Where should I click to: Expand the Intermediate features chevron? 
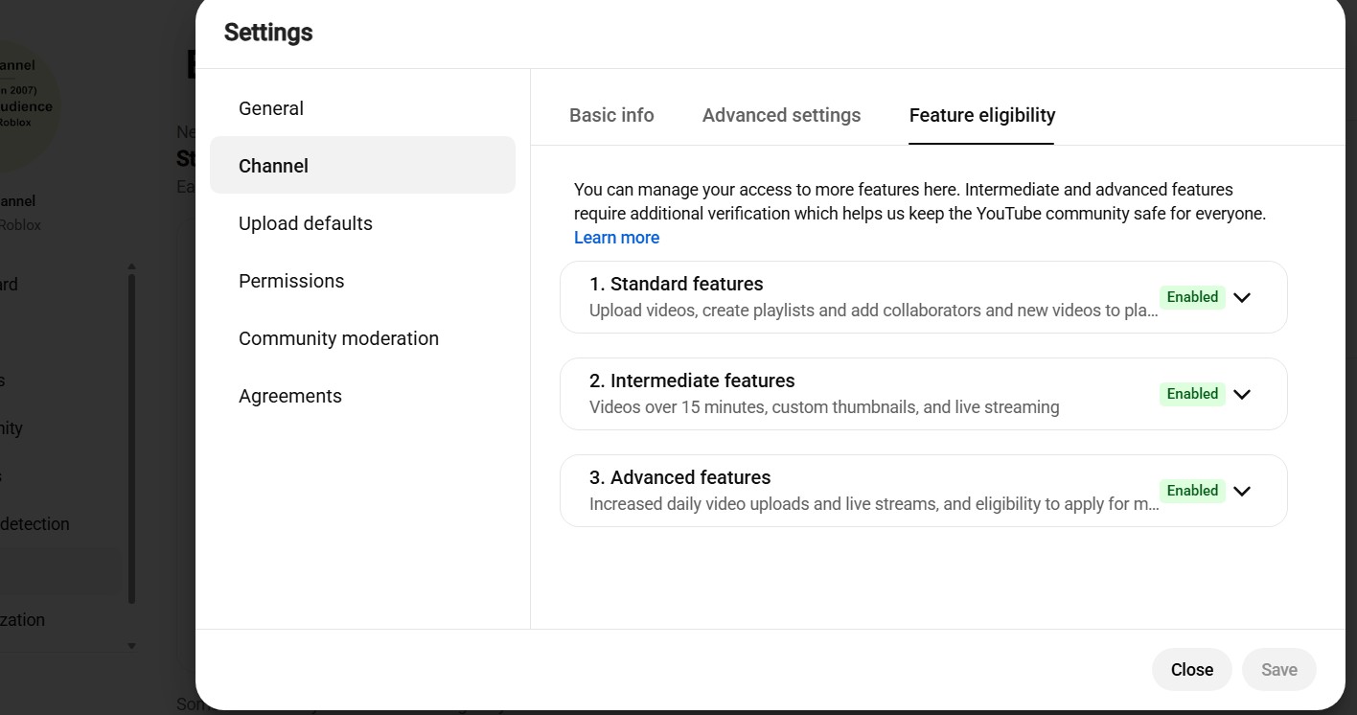tap(1242, 394)
